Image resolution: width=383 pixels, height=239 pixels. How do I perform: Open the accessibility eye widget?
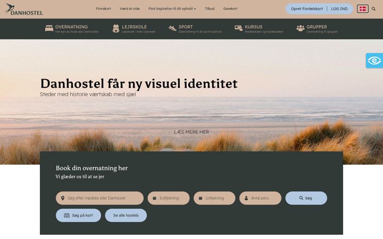point(374,61)
